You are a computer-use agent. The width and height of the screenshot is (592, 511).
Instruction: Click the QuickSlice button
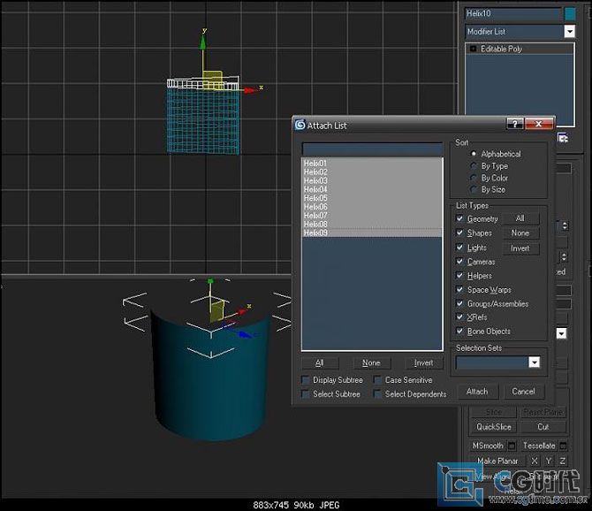(x=493, y=427)
